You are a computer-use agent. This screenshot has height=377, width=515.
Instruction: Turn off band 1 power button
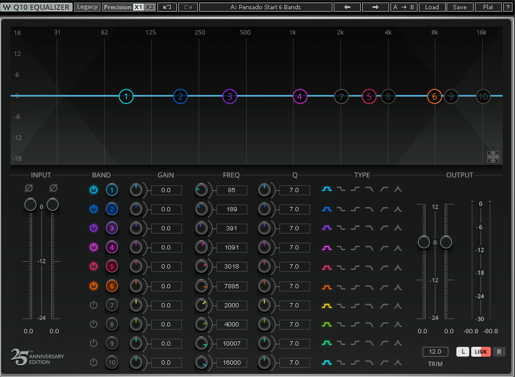[x=94, y=190]
